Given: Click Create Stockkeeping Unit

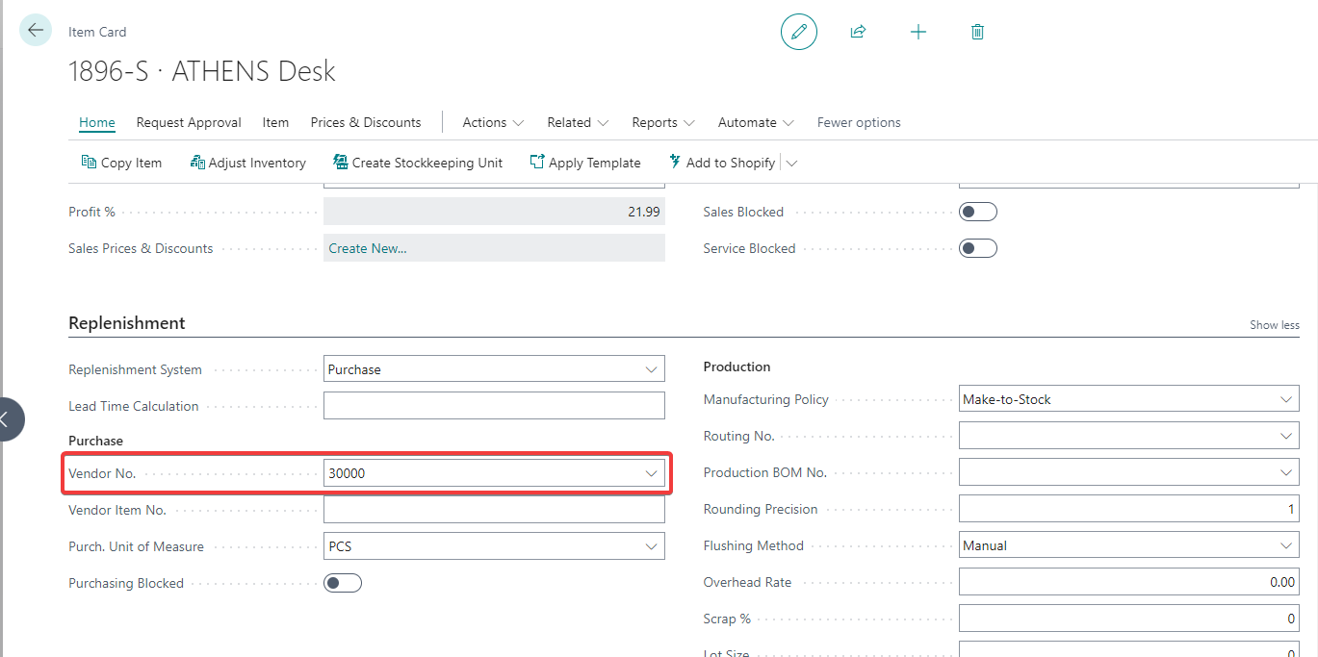Looking at the screenshot, I should pyautogui.click(x=418, y=163).
